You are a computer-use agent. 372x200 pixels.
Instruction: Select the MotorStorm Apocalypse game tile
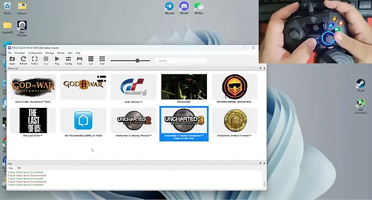(234, 89)
